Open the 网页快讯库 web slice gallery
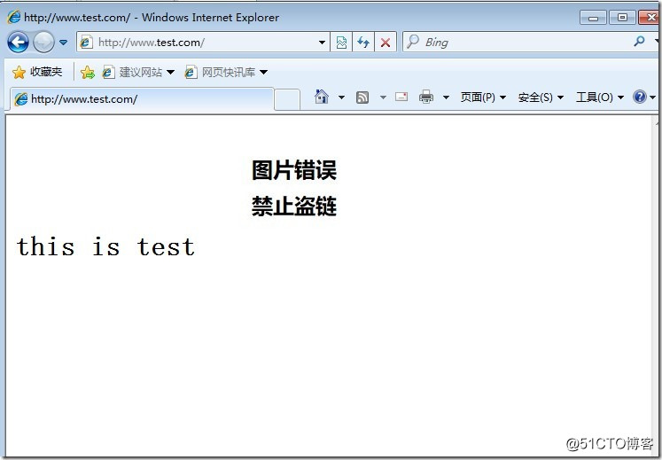Viewport: 662px width, 460px height. [226, 72]
